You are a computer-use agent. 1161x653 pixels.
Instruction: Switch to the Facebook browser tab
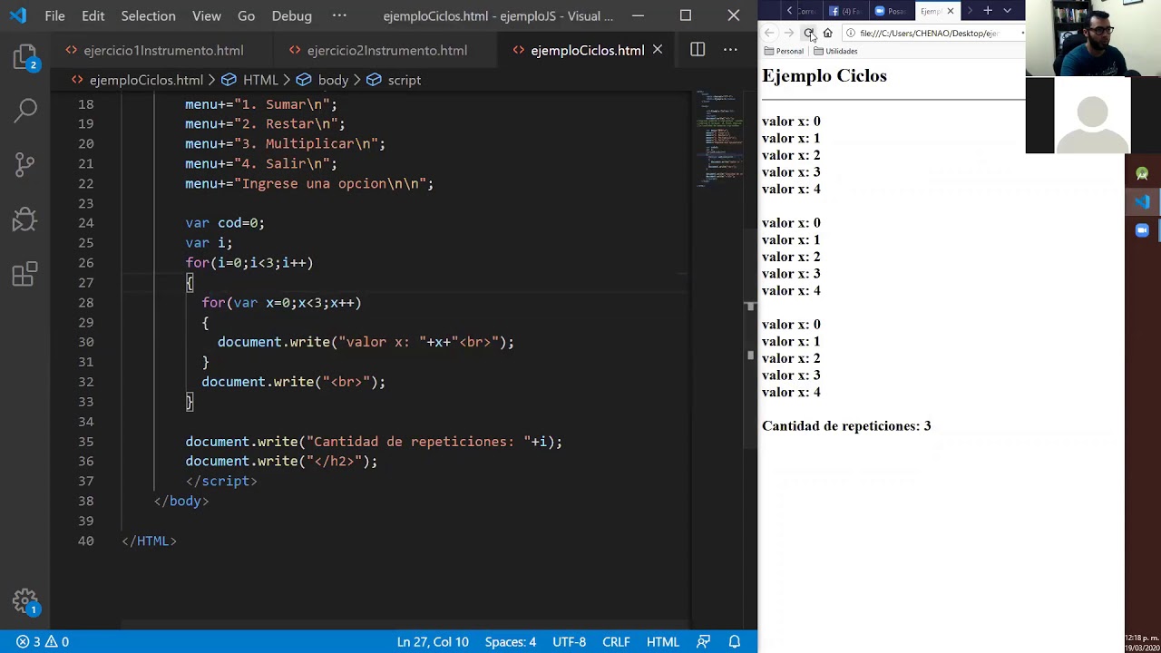click(846, 11)
